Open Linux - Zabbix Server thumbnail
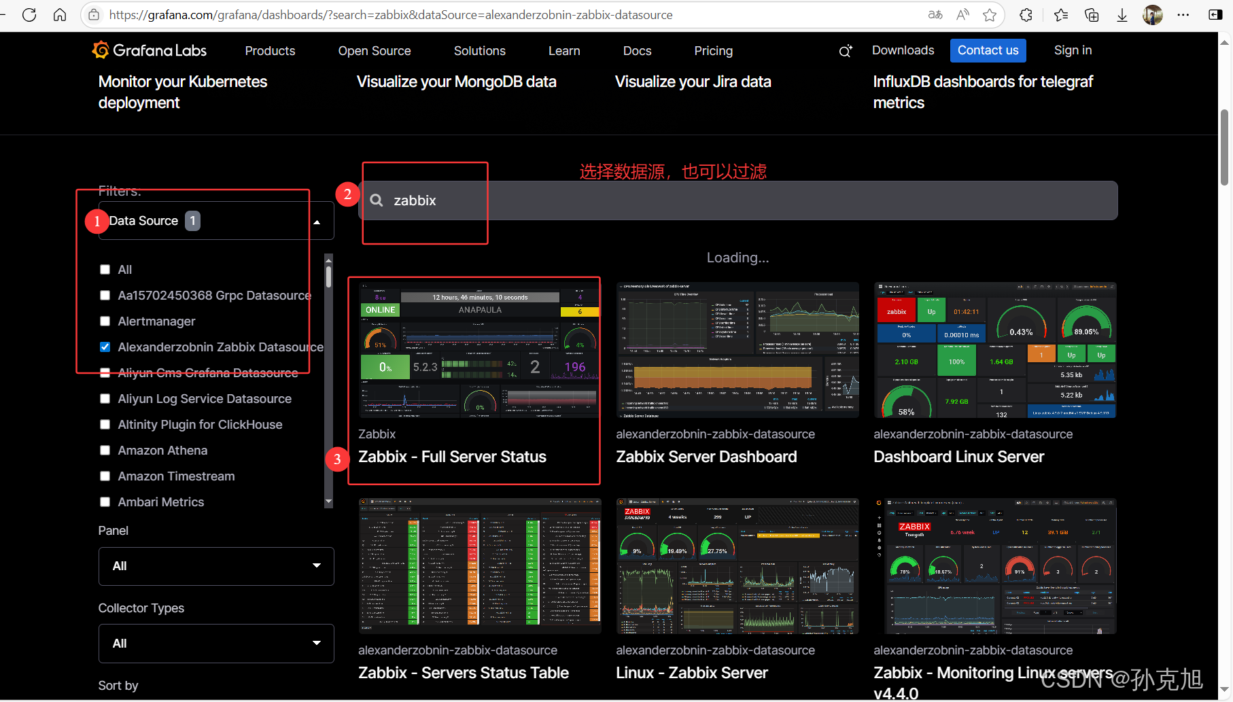The image size is (1233, 702). click(737, 566)
